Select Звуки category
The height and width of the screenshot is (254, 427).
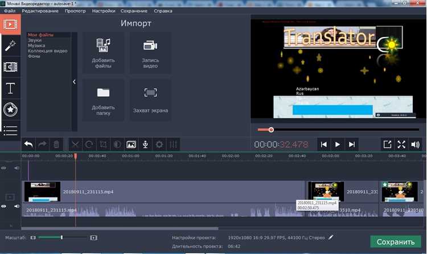[35, 40]
